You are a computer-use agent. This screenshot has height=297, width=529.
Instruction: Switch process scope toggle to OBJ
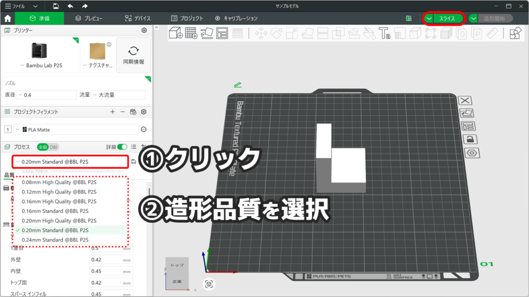pyautogui.click(x=54, y=147)
